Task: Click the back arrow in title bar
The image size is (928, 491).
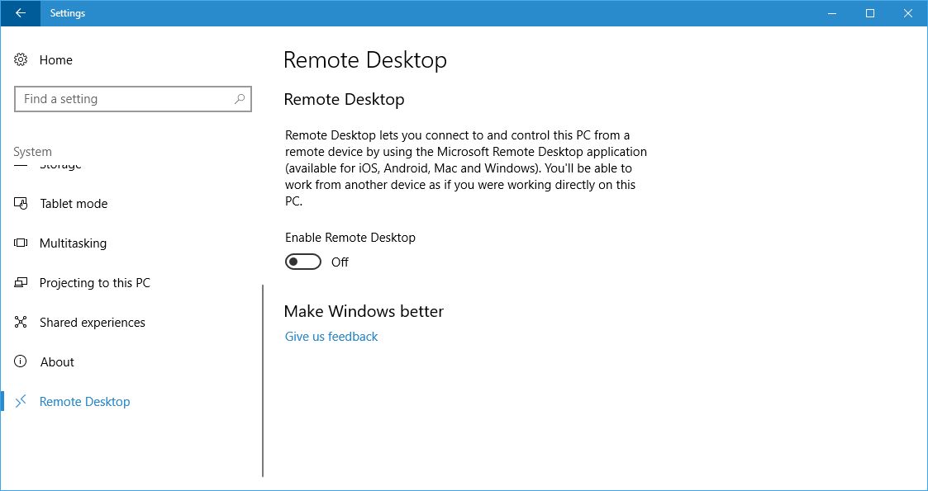Action: [20, 13]
